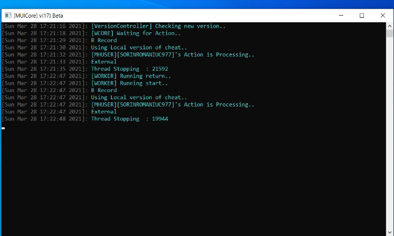
Task: Click "B Record" on the 17:22:47 line
Action: pyautogui.click(x=104, y=90)
